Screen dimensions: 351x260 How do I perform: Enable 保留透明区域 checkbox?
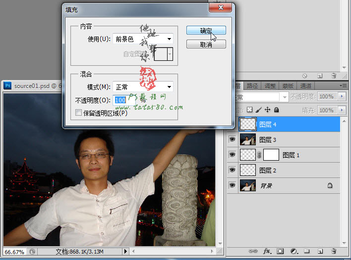(78, 113)
